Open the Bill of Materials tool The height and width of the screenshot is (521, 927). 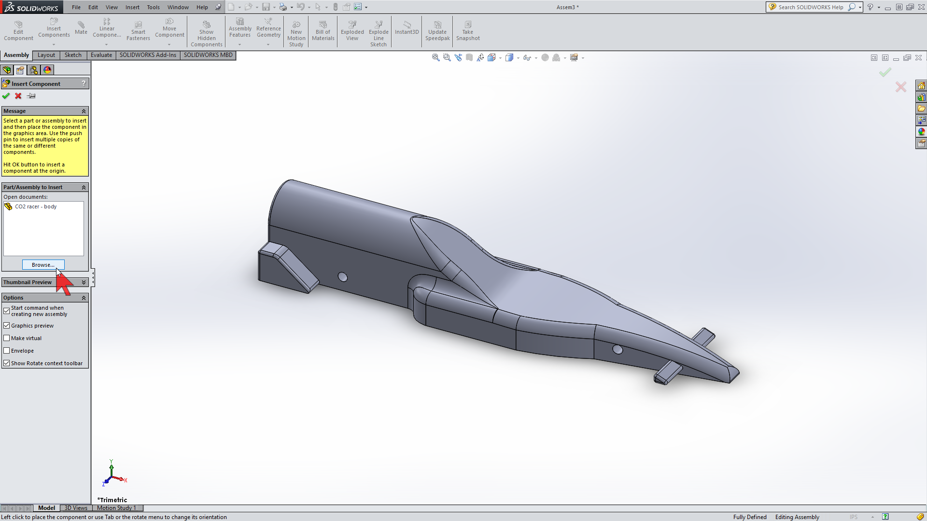click(323, 31)
